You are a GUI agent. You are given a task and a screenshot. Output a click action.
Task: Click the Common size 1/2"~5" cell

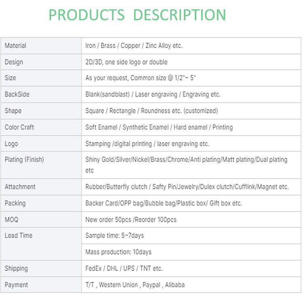141,78
